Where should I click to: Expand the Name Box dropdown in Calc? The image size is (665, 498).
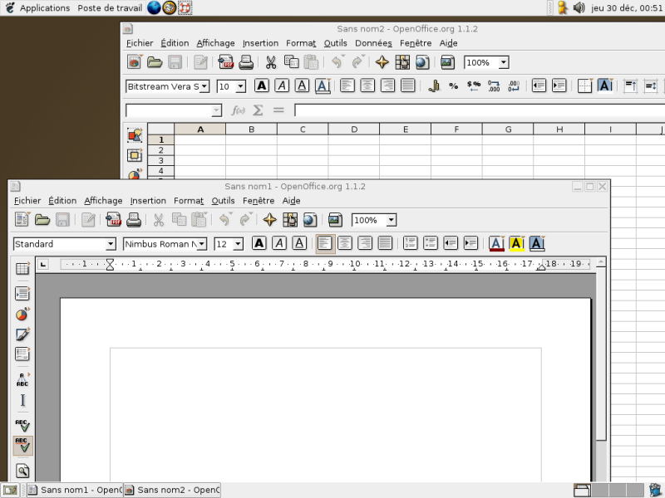[x=216, y=110]
